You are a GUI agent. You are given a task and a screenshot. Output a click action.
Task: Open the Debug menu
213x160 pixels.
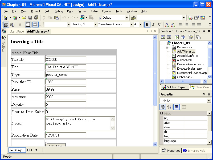(59, 11)
